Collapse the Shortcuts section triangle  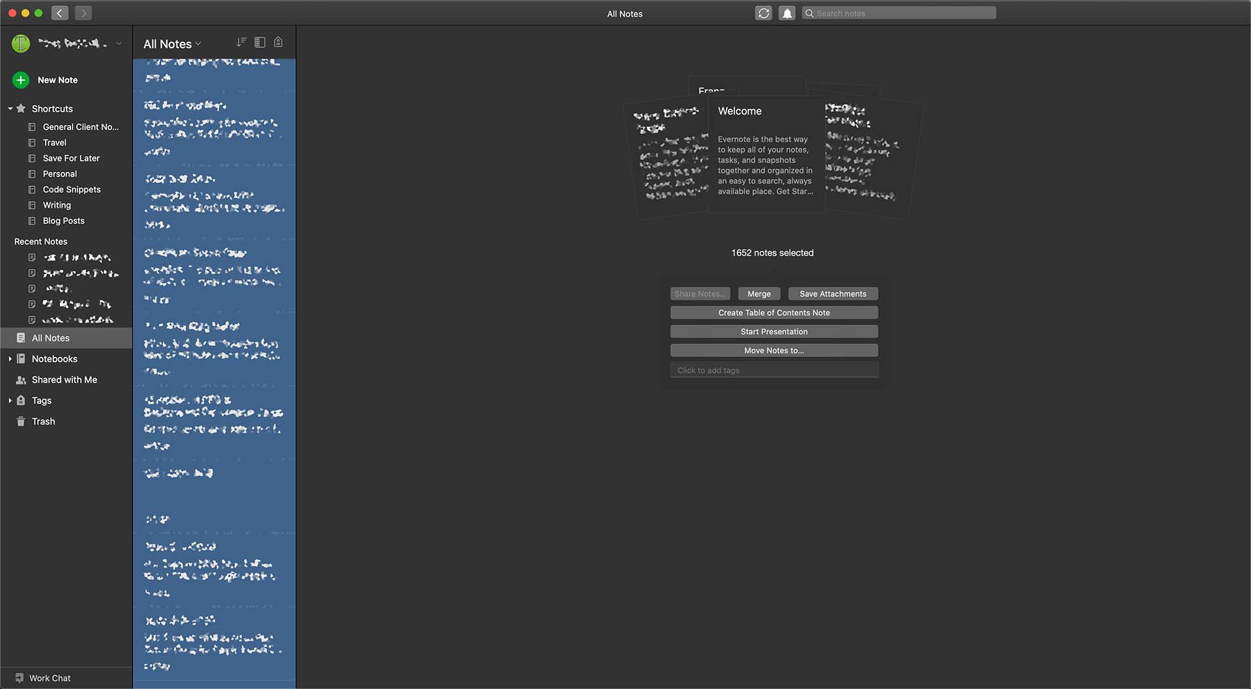point(10,109)
